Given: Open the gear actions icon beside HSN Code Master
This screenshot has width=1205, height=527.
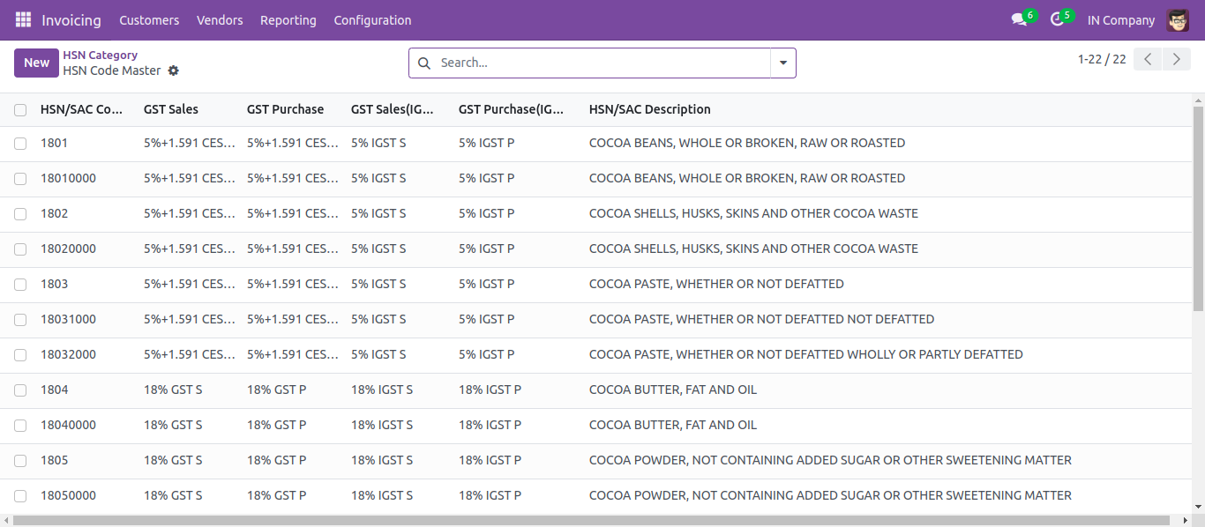Looking at the screenshot, I should 173,71.
